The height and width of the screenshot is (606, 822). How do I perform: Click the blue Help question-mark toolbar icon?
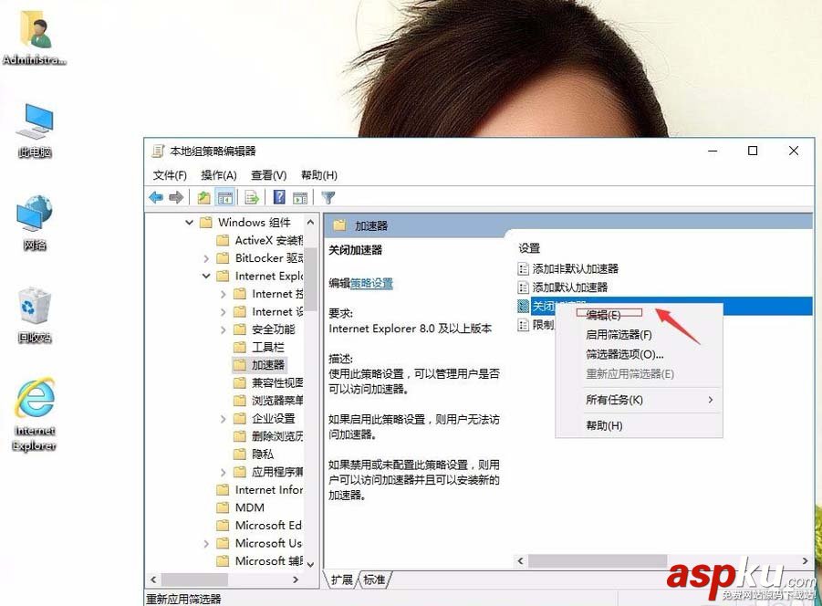(279, 197)
